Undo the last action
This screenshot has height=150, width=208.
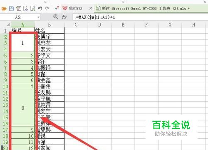[40, 9]
